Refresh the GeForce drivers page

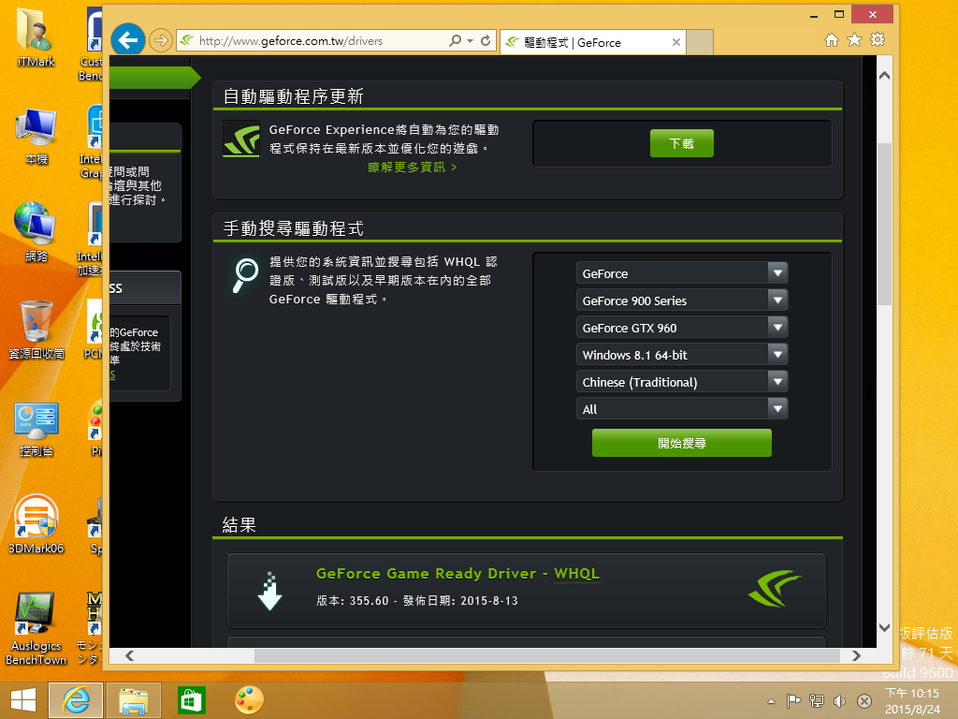point(486,41)
